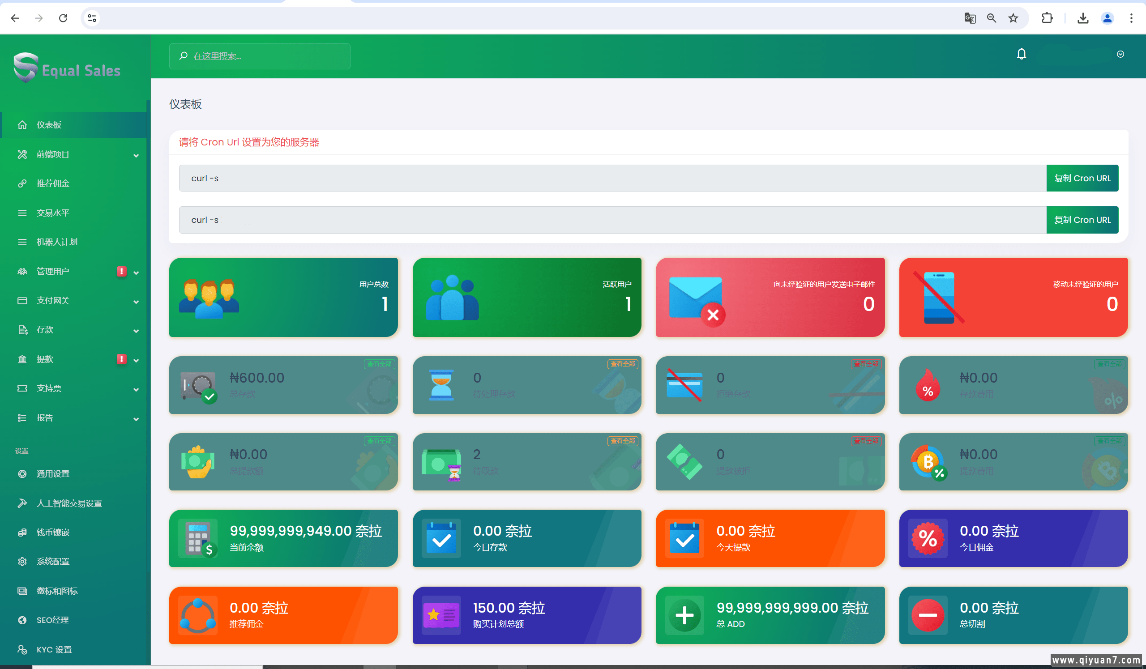1146x669 pixels.
Task: Go to 通用设置 in sidebar
Action: pyautogui.click(x=53, y=474)
